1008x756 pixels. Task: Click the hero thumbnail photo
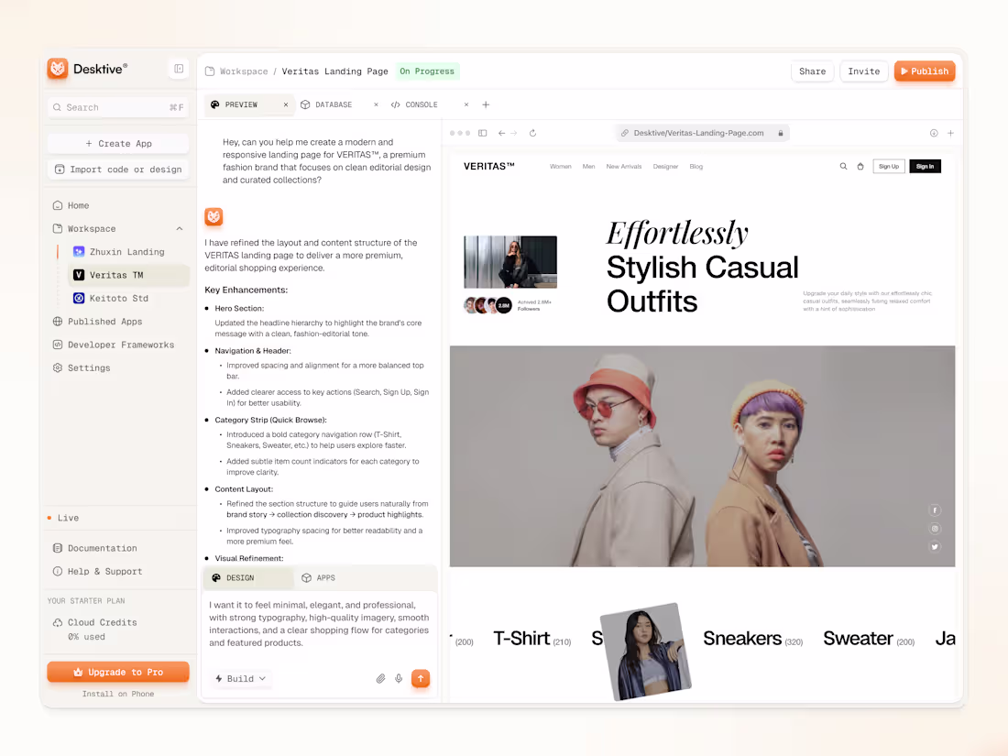[x=510, y=262]
